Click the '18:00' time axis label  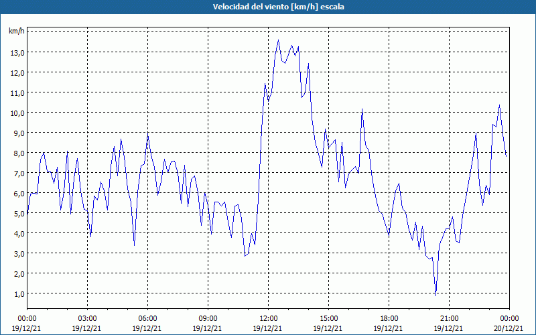click(389, 319)
